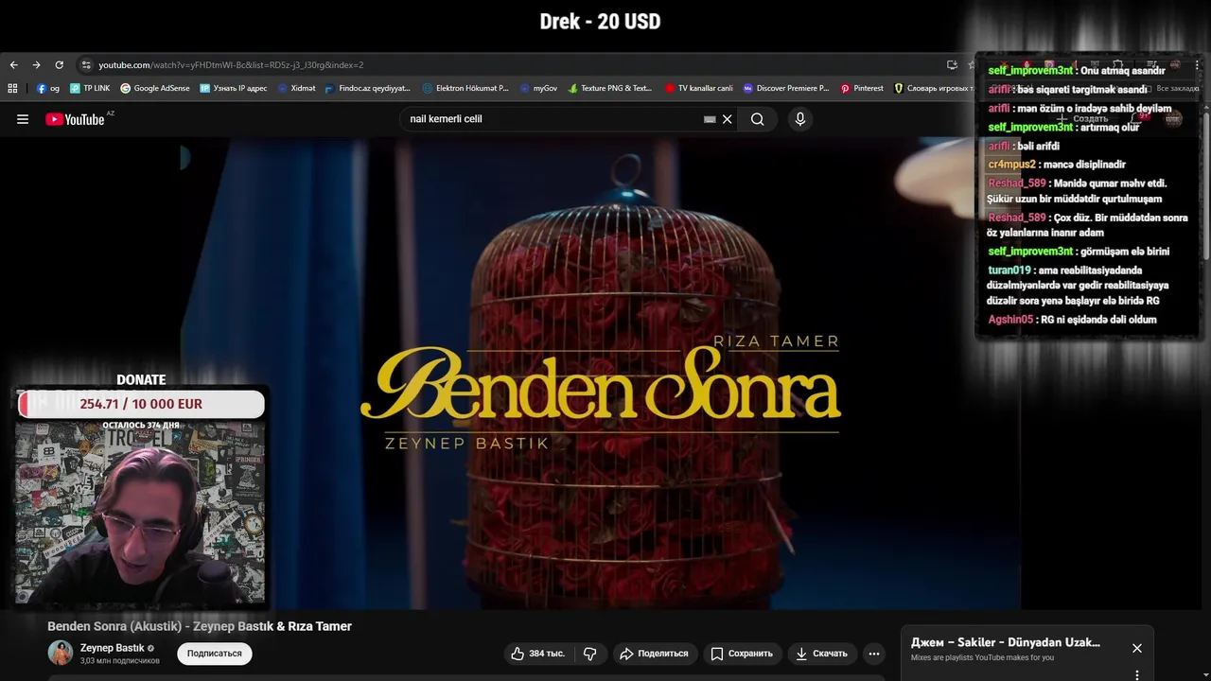
Task: Open the TV kanallar canli bookmark
Action: click(x=698, y=88)
